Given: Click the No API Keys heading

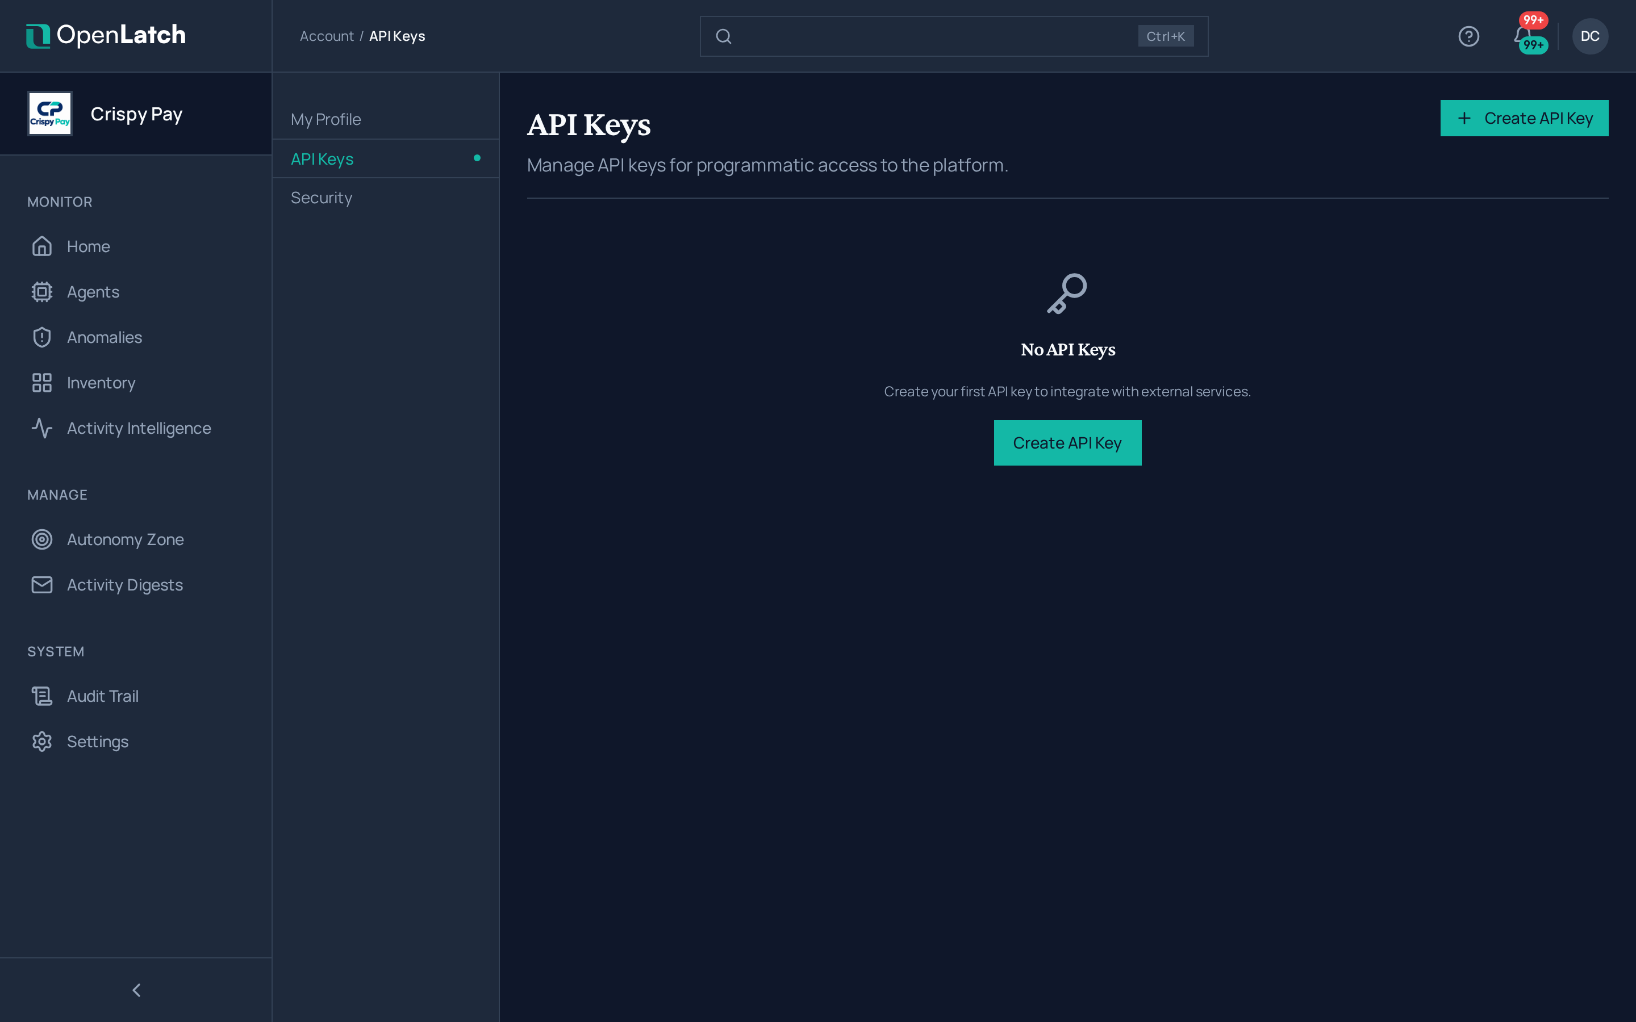Looking at the screenshot, I should tap(1067, 349).
